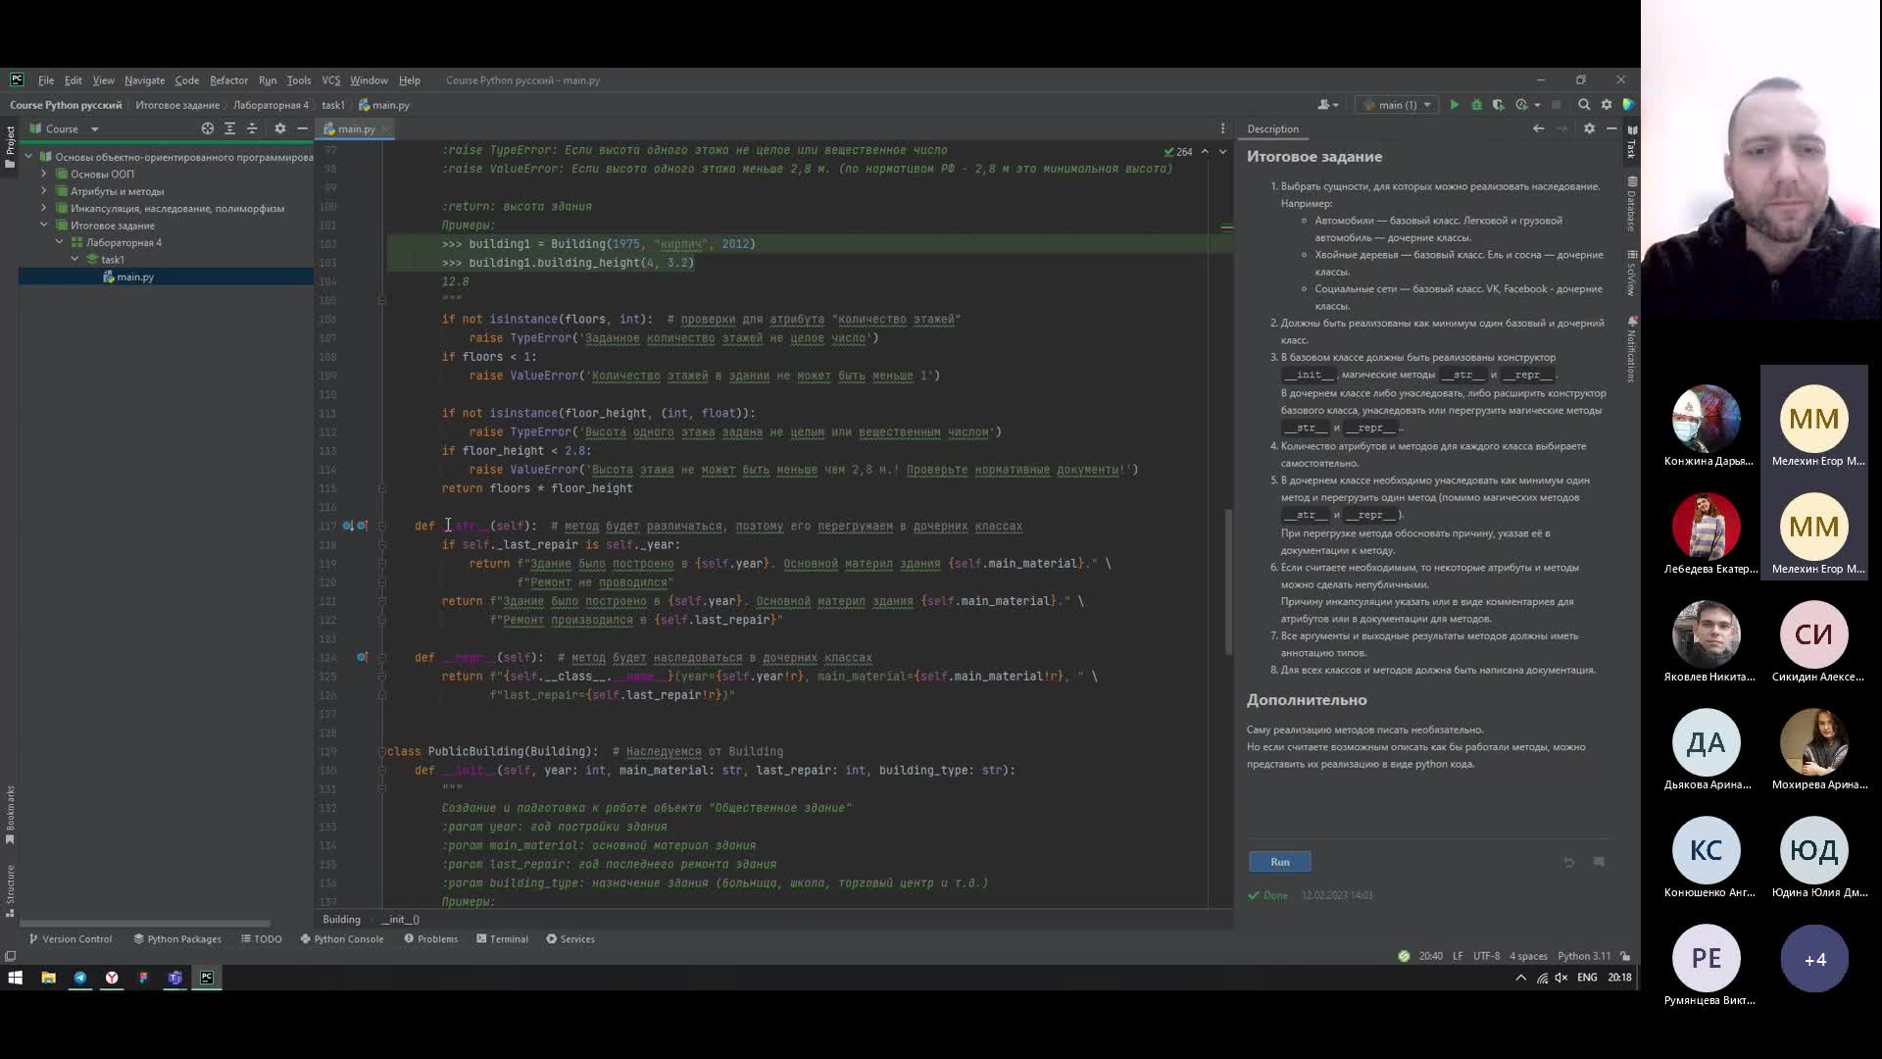The image size is (1882, 1059).
Task: Click UTF-8 encoding in status bar
Action: (1486, 956)
